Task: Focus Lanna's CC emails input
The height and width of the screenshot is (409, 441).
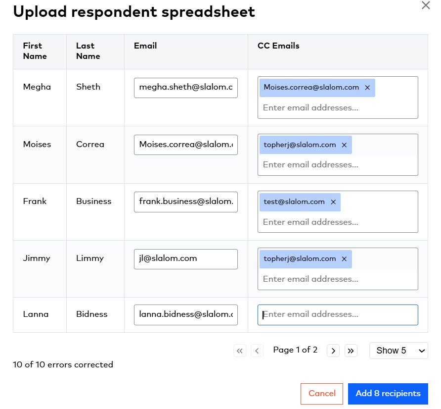Action: pyautogui.click(x=338, y=314)
